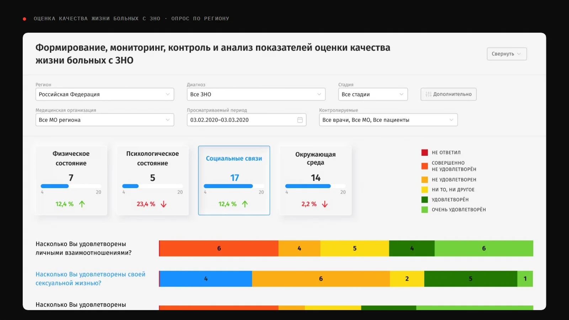The image size is (569, 320).
Task: Click the 2,2 % change value
Action: coord(309,204)
